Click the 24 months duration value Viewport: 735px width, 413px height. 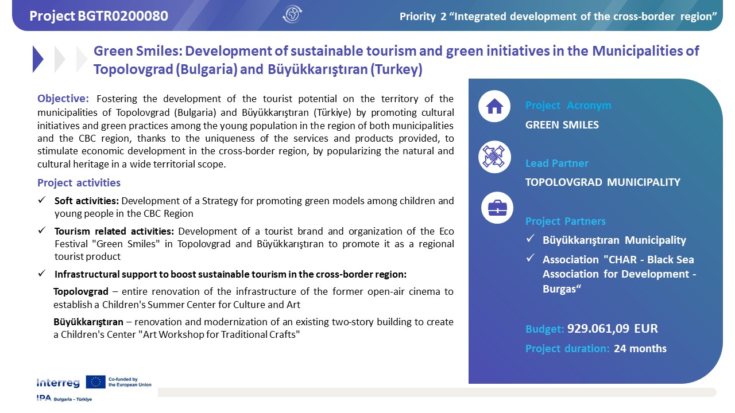coord(640,348)
